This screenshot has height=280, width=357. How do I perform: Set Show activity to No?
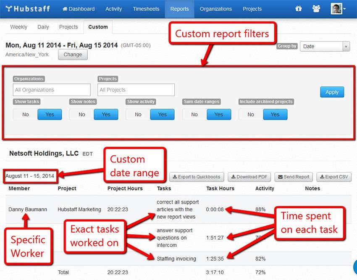click(x=138, y=114)
